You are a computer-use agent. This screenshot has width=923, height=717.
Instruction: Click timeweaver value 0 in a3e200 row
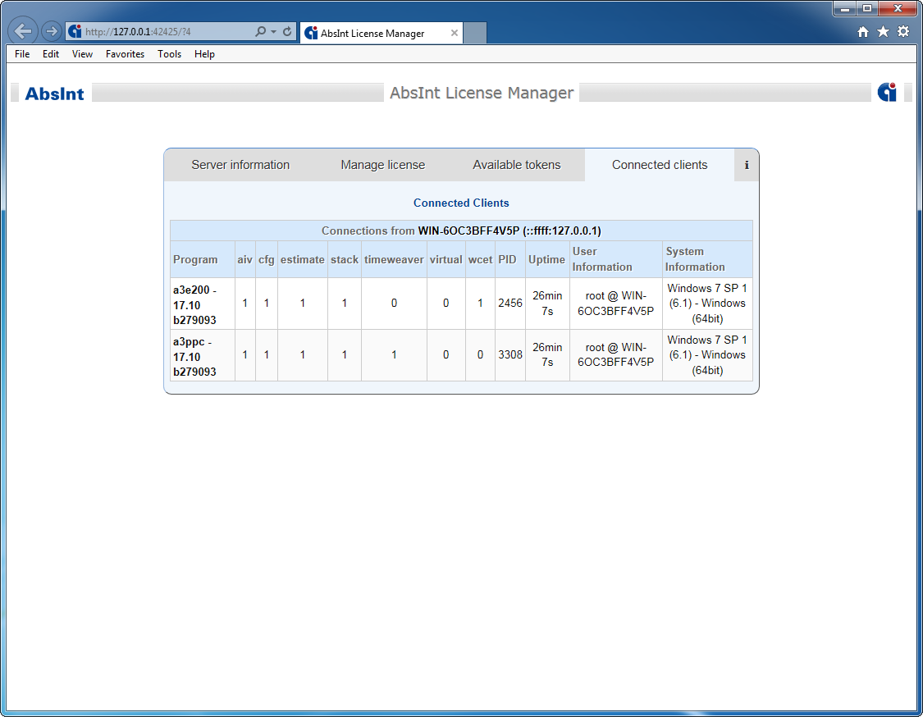click(x=394, y=304)
